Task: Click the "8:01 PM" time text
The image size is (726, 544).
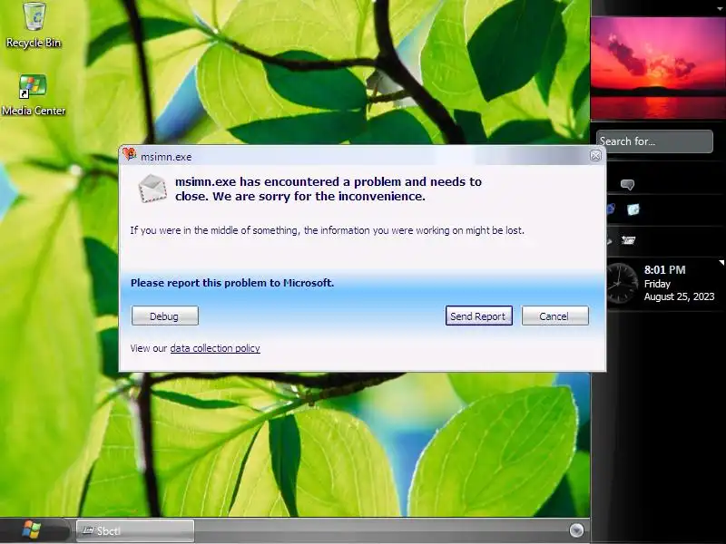Action: click(664, 269)
